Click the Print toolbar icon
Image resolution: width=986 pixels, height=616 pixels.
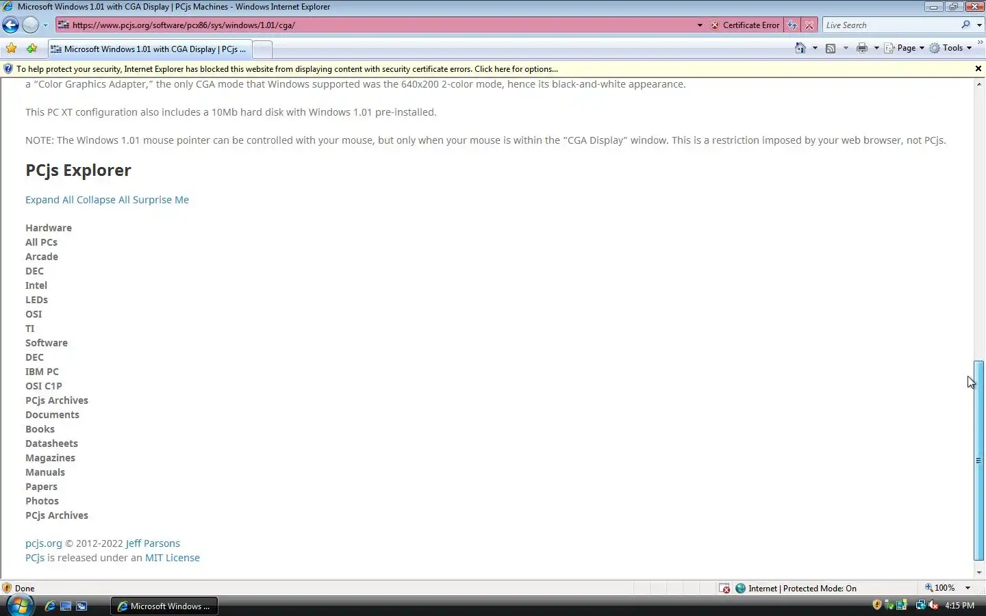click(862, 48)
